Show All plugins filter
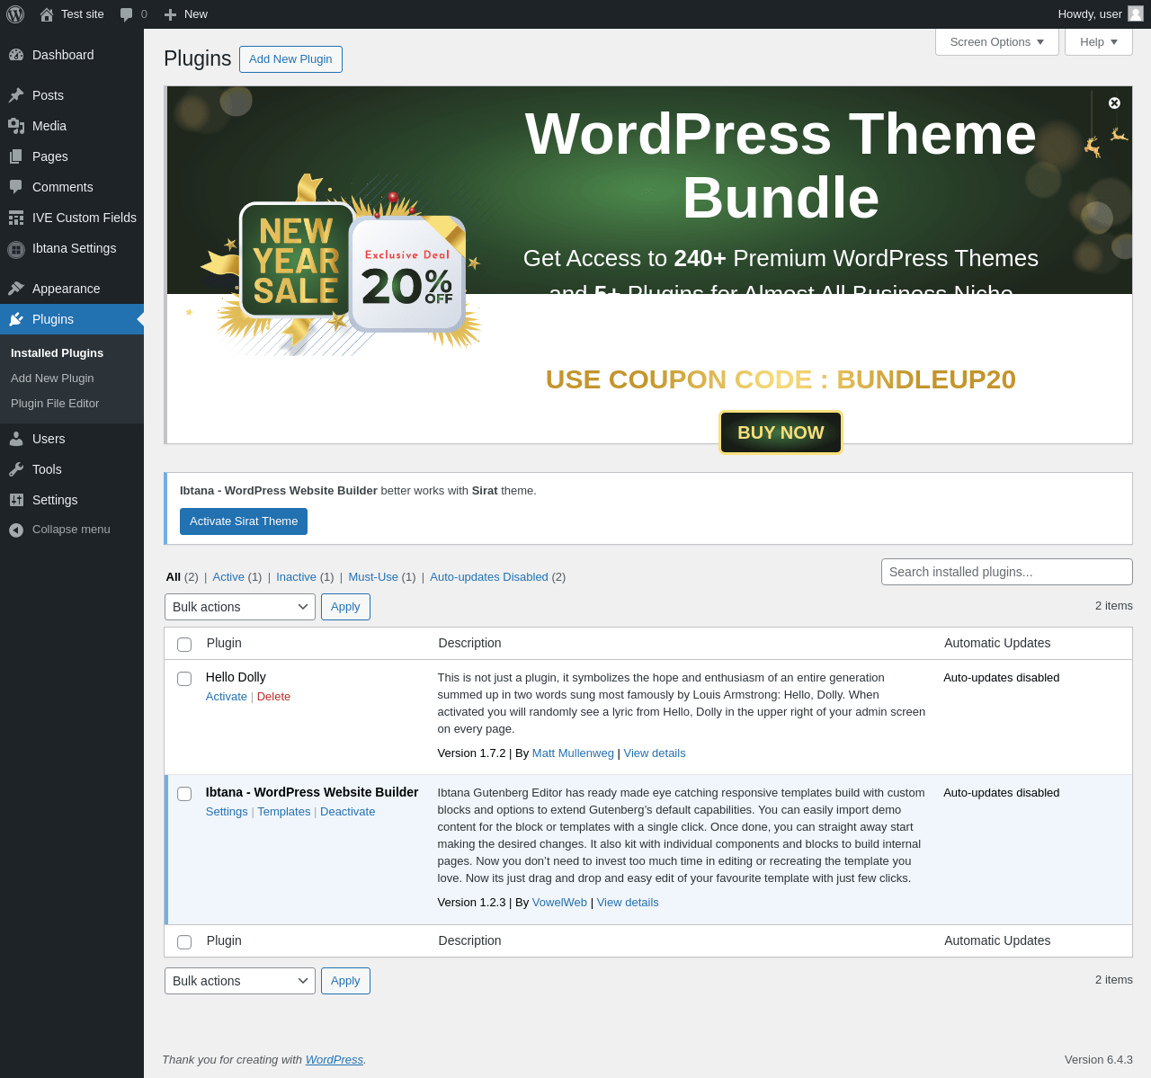The image size is (1151, 1078). (173, 577)
